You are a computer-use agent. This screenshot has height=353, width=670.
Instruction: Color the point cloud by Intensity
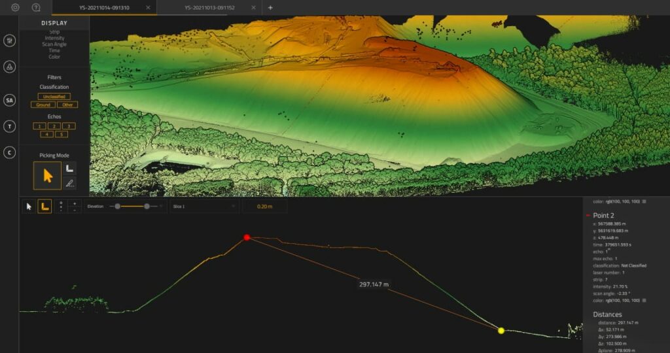pyautogui.click(x=54, y=38)
